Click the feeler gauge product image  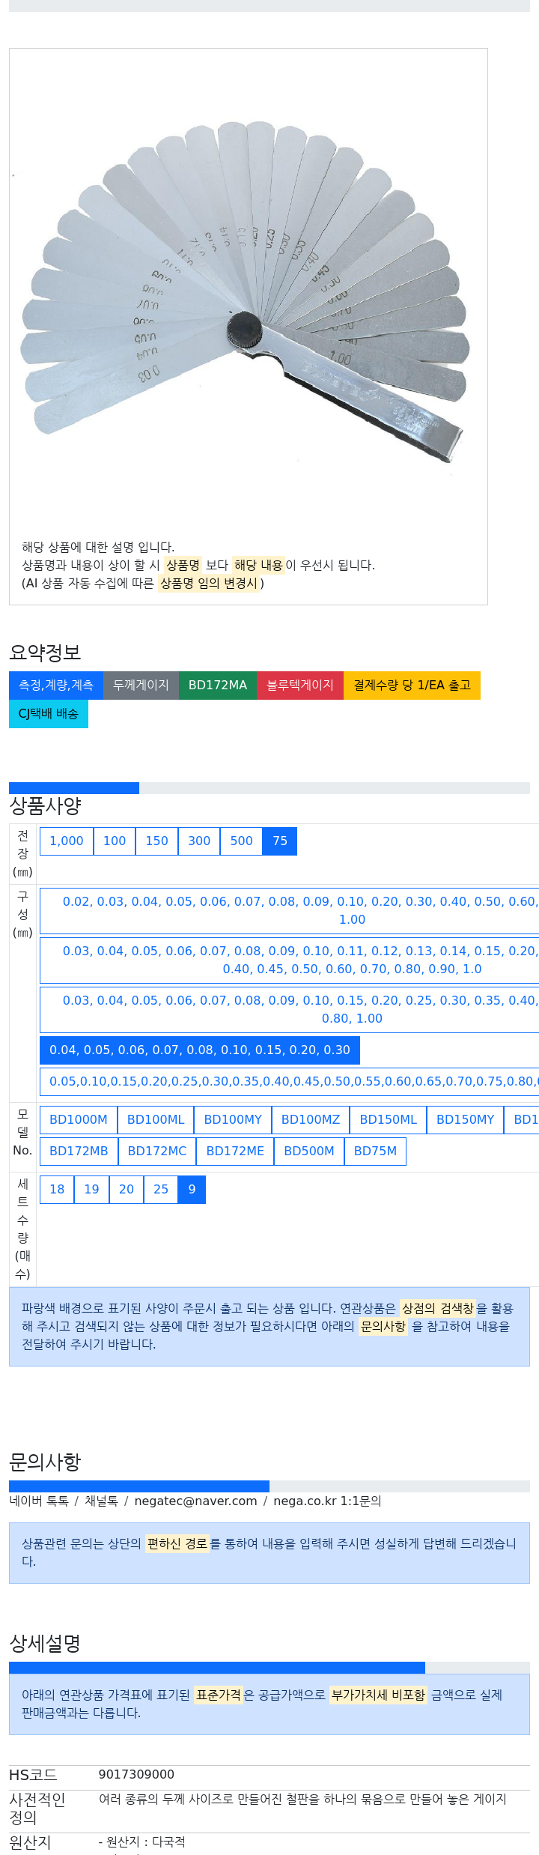coord(247,292)
